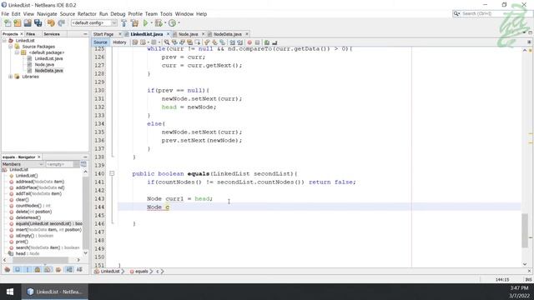
Task: Select Node.java in Projects tree
Action: 44,65
